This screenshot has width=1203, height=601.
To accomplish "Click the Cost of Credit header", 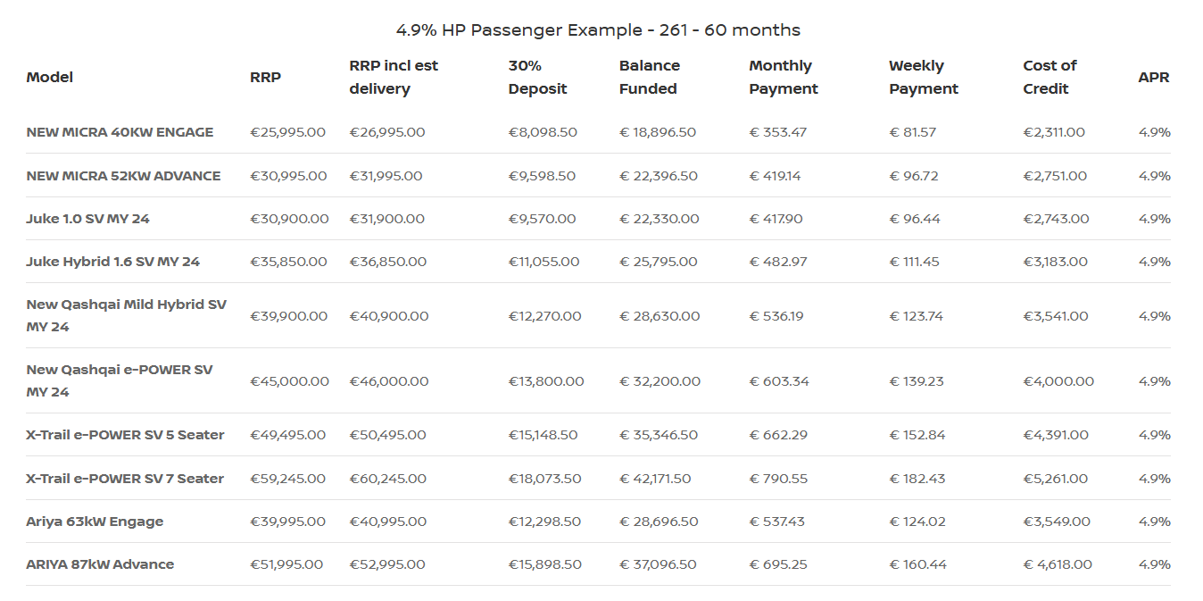I will [1050, 78].
